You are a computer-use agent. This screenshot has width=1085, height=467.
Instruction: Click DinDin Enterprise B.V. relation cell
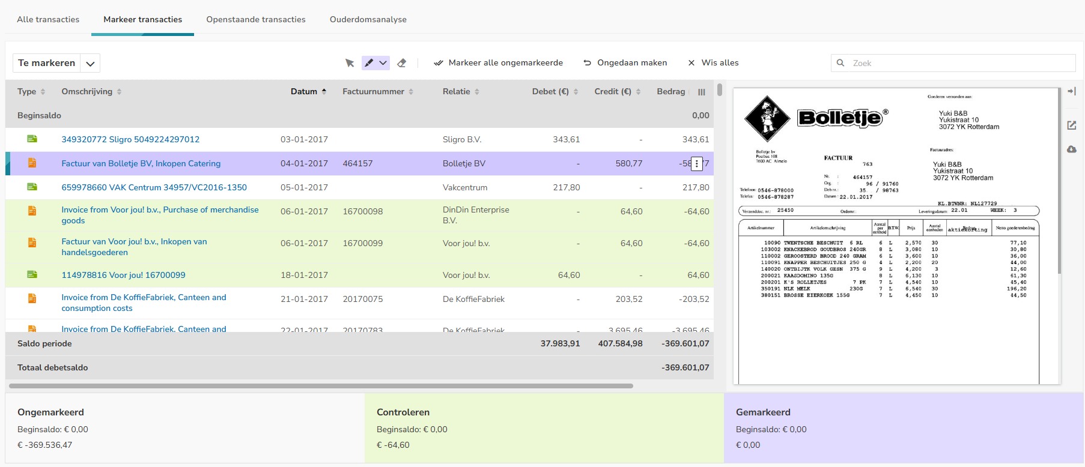[x=476, y=215]
